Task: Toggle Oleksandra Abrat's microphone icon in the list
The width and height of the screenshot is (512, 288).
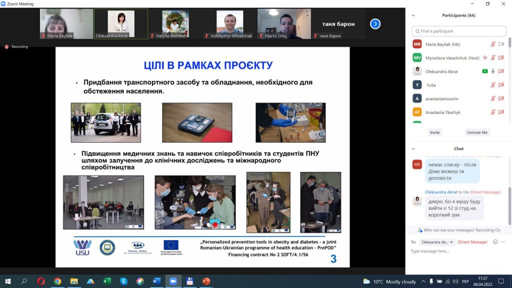Action: click(493, 71)
